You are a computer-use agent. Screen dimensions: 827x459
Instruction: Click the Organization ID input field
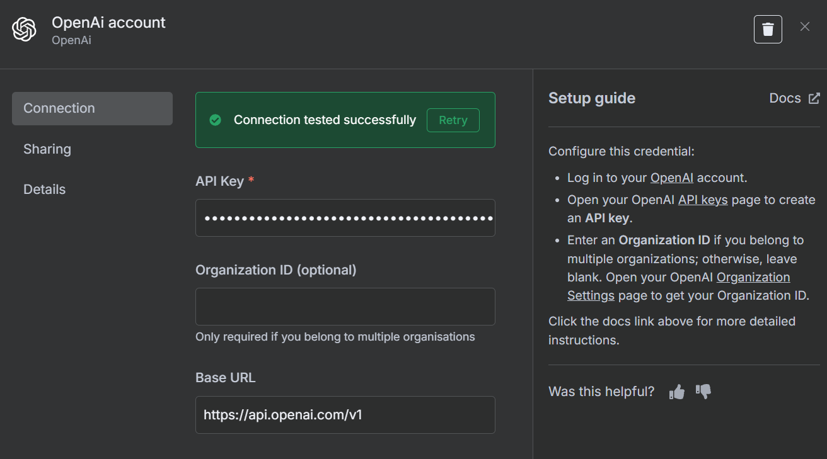[345, 307]
